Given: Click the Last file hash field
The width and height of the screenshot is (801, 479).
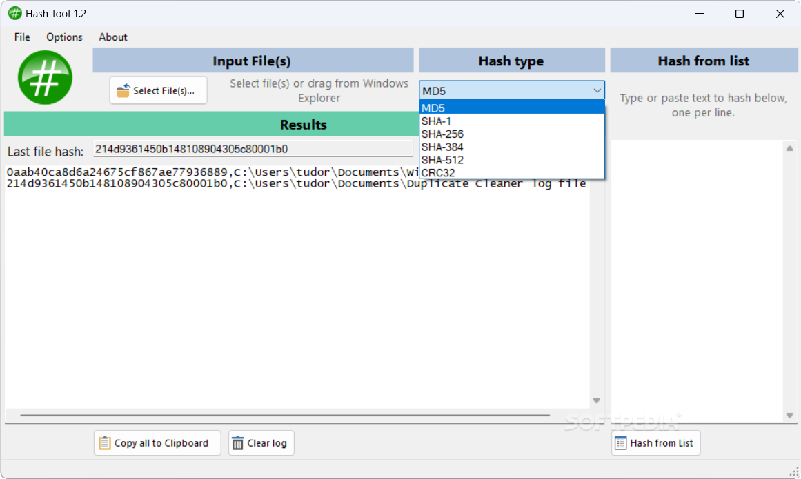Looking at the screenshot, I should (x=253, y=149).
